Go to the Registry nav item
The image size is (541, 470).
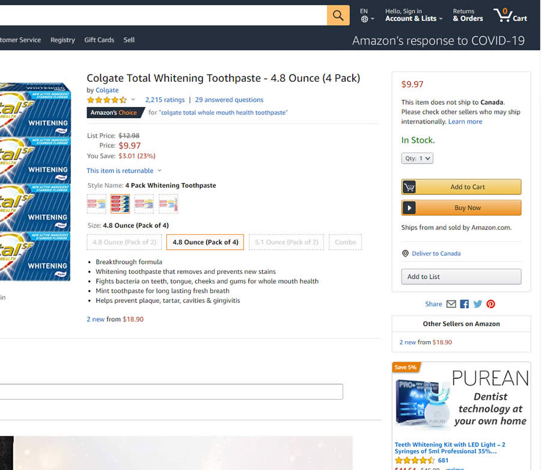point(63,40)
